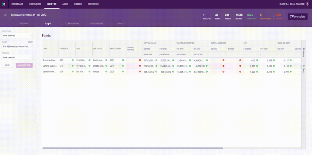Image resolution: width=312 pixels, height=155 pixels.
Task: Click the green check beside 25,456,519... distributed value
Action: pyautogui.click(x=190, y=66)
